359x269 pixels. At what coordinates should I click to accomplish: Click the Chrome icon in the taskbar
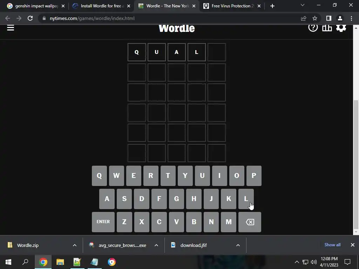(x=43, y=262)
